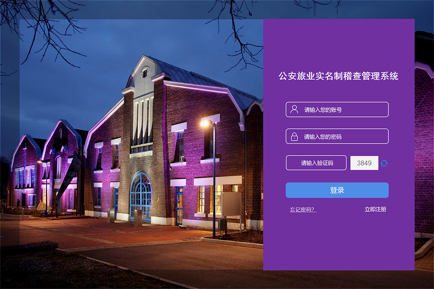Open the 忘记密码? link
This screenshot has height=289, width=434.
pos(303,210)
